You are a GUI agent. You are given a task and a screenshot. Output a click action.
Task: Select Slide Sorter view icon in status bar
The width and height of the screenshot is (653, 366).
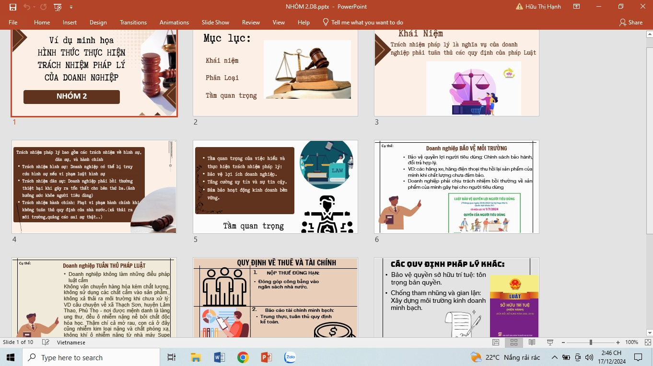point(513,343)
